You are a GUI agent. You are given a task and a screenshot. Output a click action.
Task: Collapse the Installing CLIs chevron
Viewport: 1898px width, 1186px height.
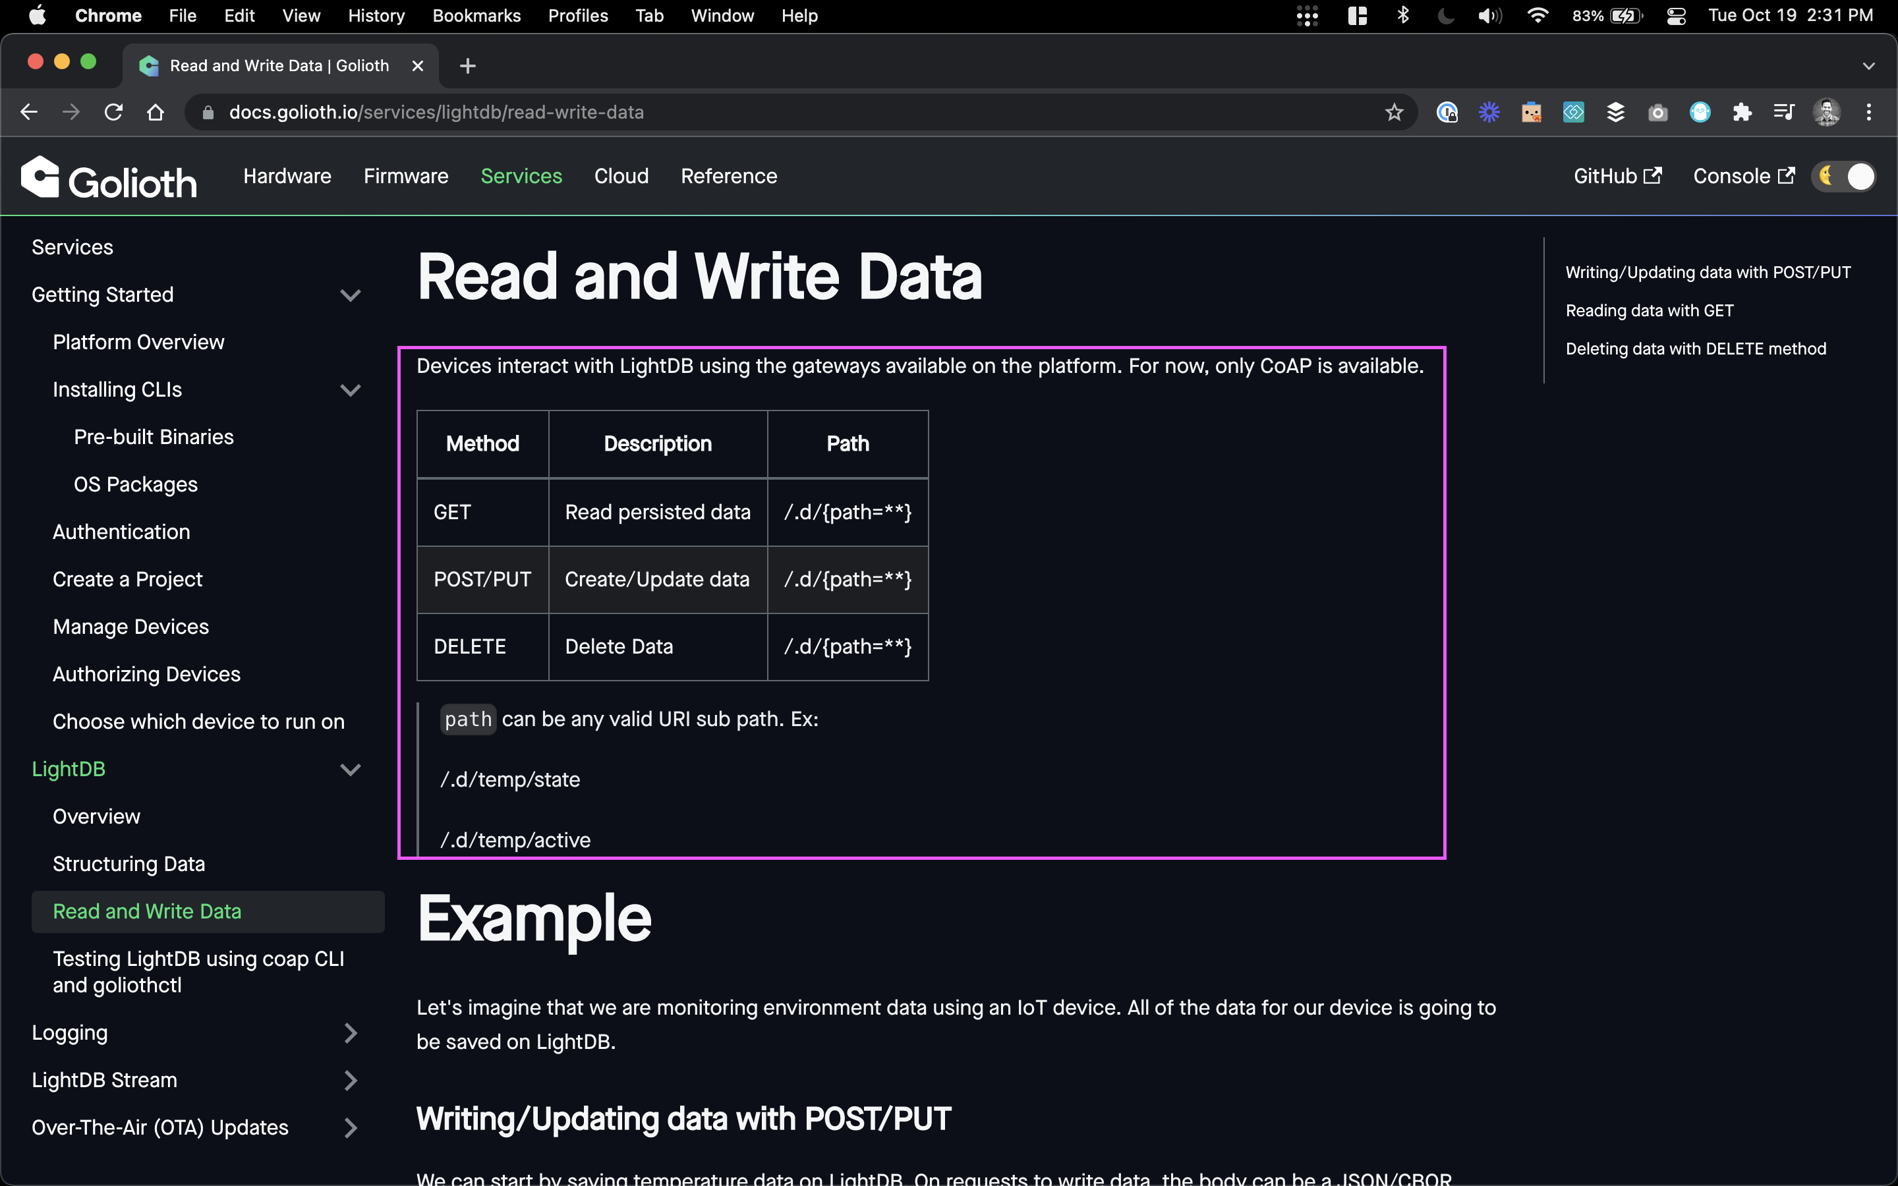pos(351,390)
